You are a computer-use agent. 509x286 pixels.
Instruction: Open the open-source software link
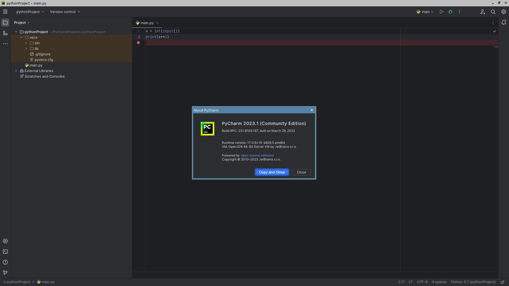(x=257, y=155)
